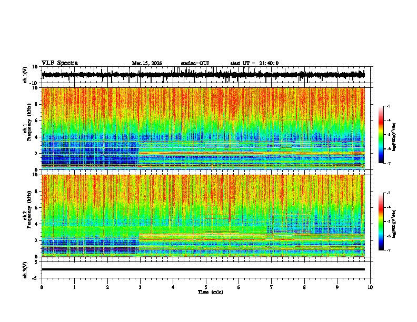This screenshot has height=322, width=417.
Task: Select the date text "Mar.15, 2026"
Action: [147, 63]
